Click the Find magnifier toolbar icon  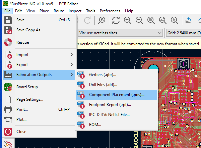coord(102,20)
